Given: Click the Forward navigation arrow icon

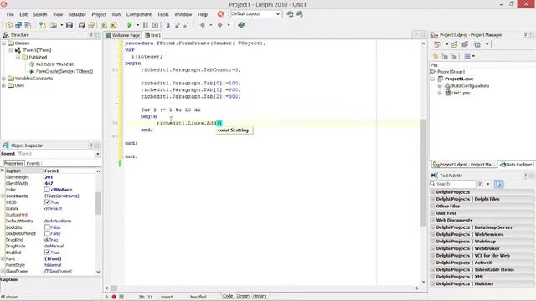Looking at the screenshot, I should click(220, 25).
